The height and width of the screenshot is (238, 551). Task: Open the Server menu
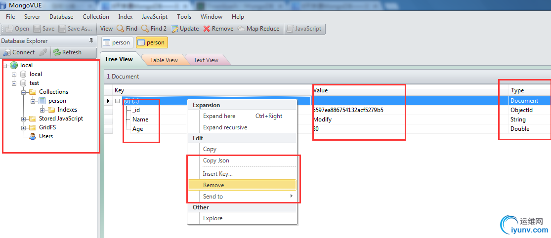point(32,16)
